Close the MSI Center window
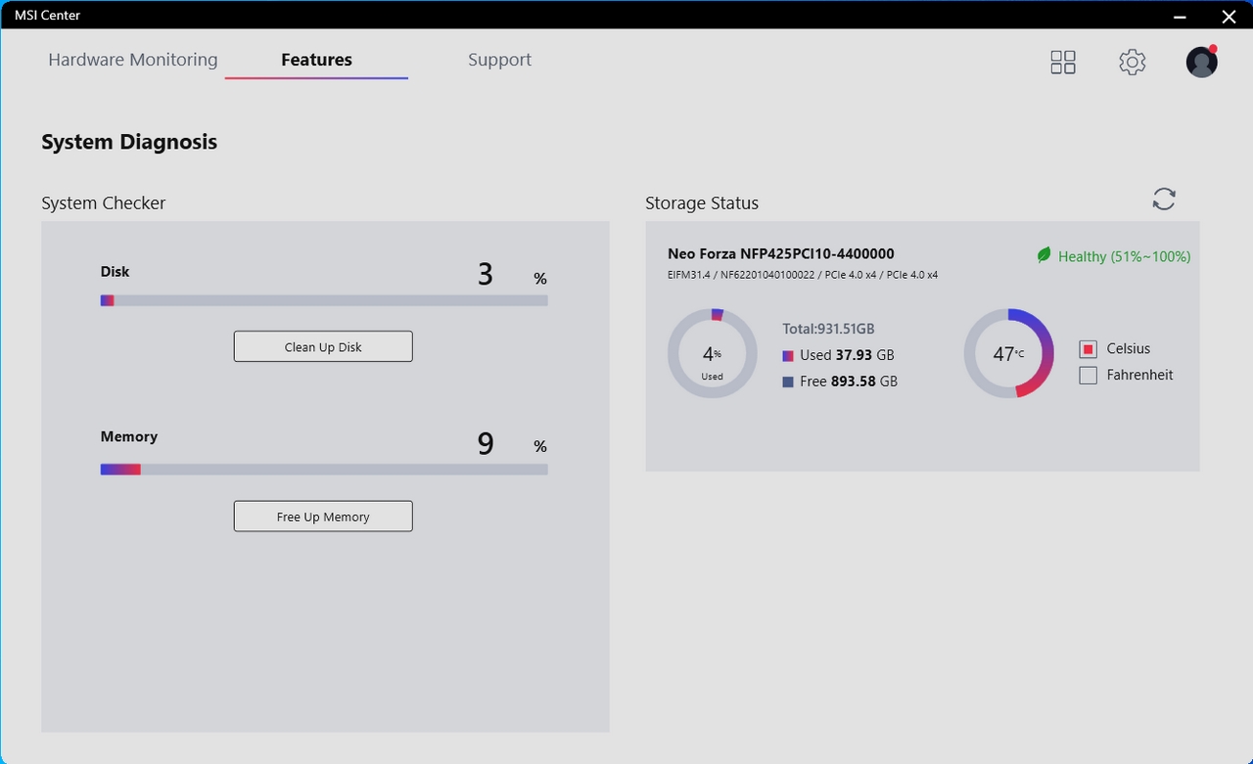This screenshot has height=764, width=1253. pos(1229,16)
